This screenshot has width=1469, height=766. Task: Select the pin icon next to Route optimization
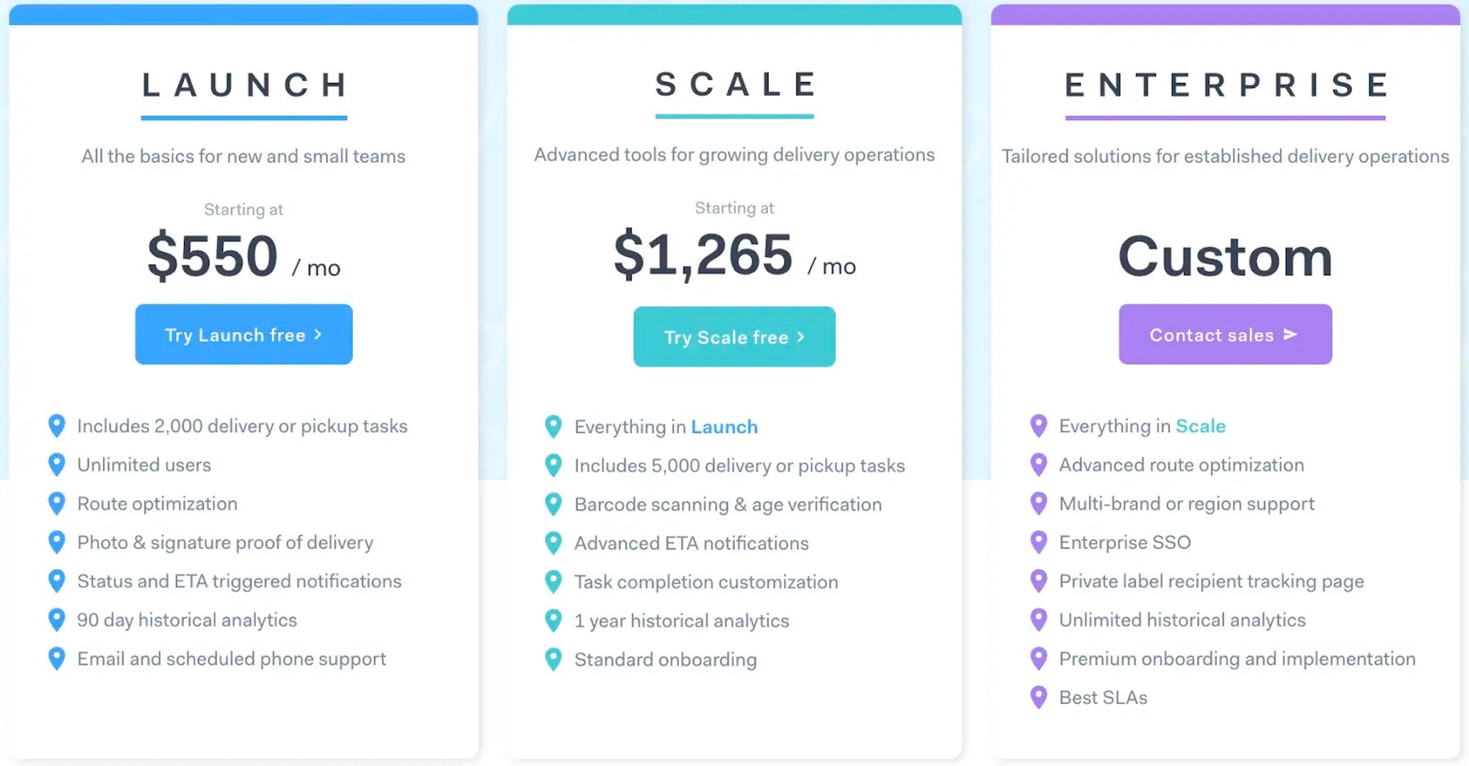point(57,503)
